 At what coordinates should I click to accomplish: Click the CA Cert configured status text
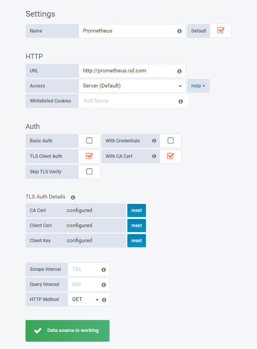click(79, 210)
